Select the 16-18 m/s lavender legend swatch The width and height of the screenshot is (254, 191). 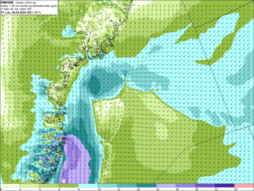click(x=166, y=185)
